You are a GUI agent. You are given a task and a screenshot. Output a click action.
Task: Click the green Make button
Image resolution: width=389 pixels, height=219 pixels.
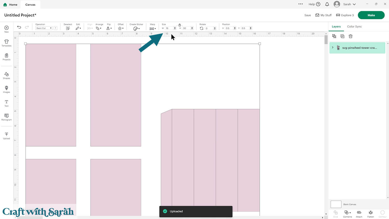371,15
